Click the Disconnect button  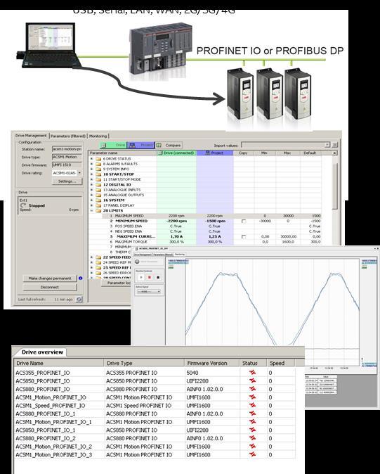click(50, 287)
